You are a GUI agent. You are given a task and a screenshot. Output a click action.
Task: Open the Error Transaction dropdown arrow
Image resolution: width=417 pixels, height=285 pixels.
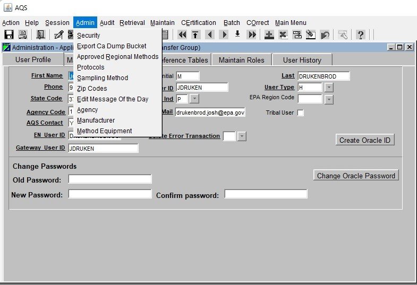coord(242,136)
